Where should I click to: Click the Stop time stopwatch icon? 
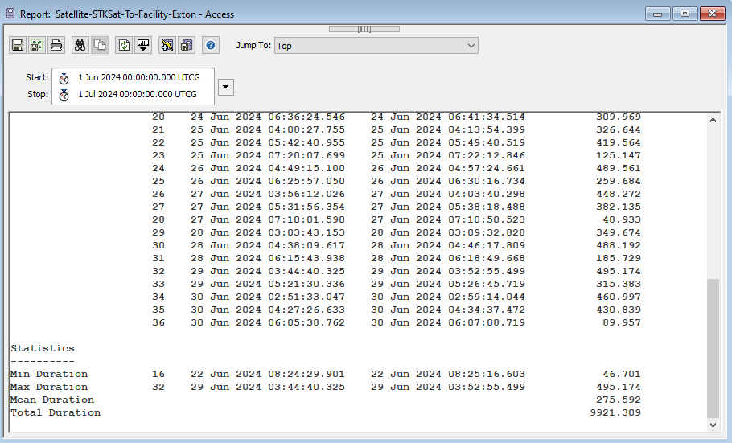[64, 95]
